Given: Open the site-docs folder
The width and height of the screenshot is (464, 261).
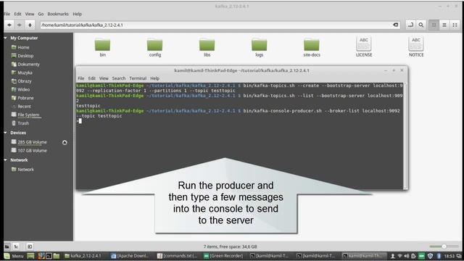Looking at the screenshot, I should pyautogui.click(x=312, y=47).
